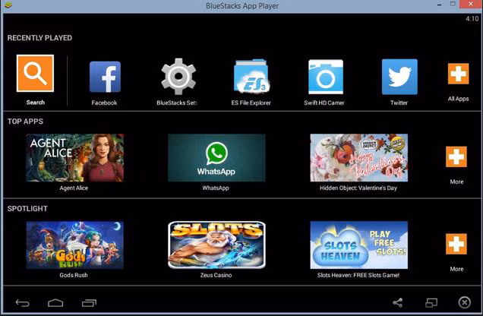Click the TOP APPS heading

click(x=25, y=122)
